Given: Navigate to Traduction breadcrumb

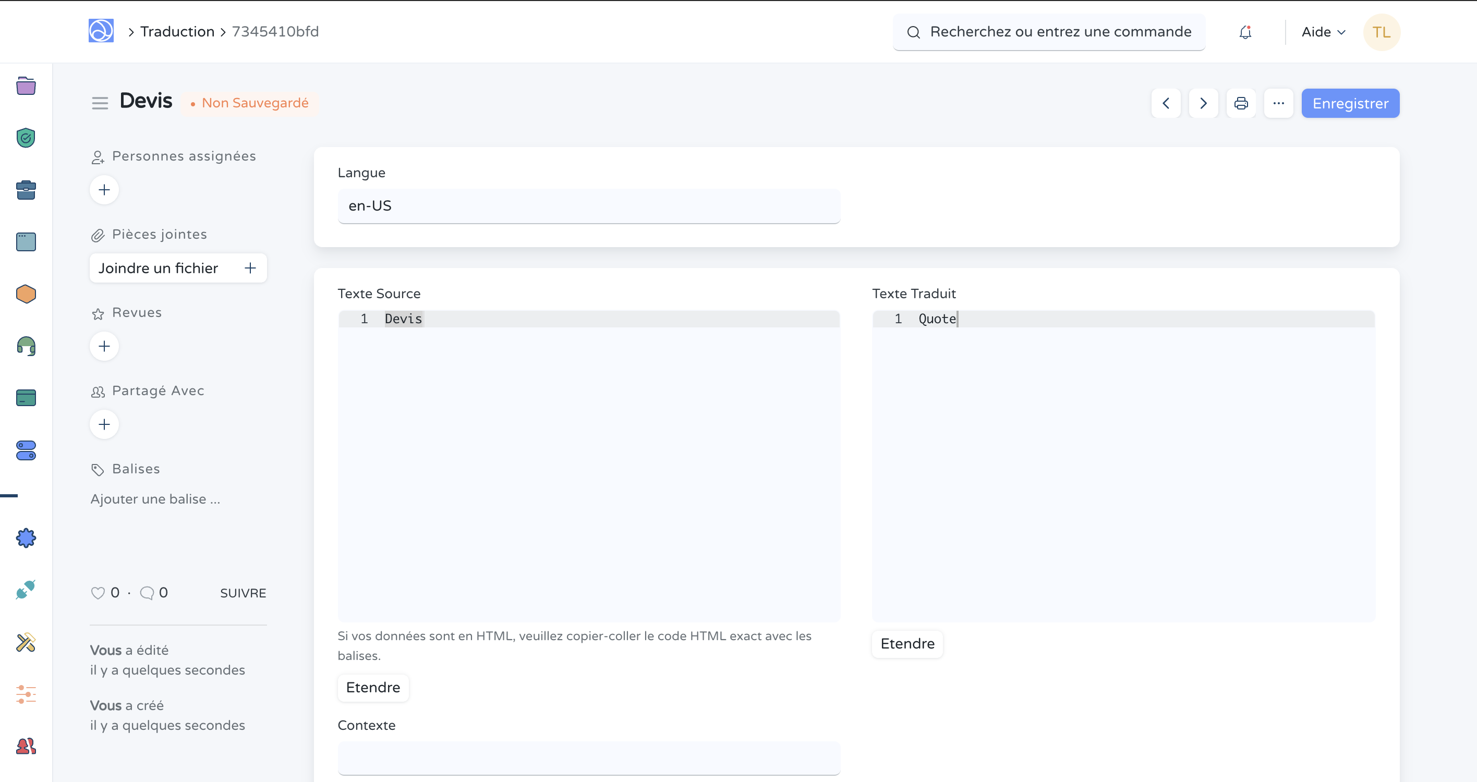Looking at the screenshot, I should click(x=177, y=31).
